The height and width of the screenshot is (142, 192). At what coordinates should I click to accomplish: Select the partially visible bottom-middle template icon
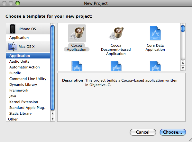click(x=116, y=66)
